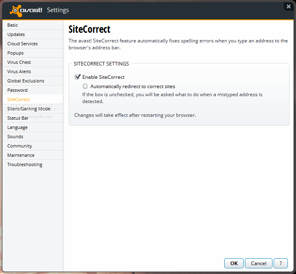Uncheck the Enable SiteCorrect checkbox
Image resolution: width=296 pixels, height=274 pixels.
point(77,77)
